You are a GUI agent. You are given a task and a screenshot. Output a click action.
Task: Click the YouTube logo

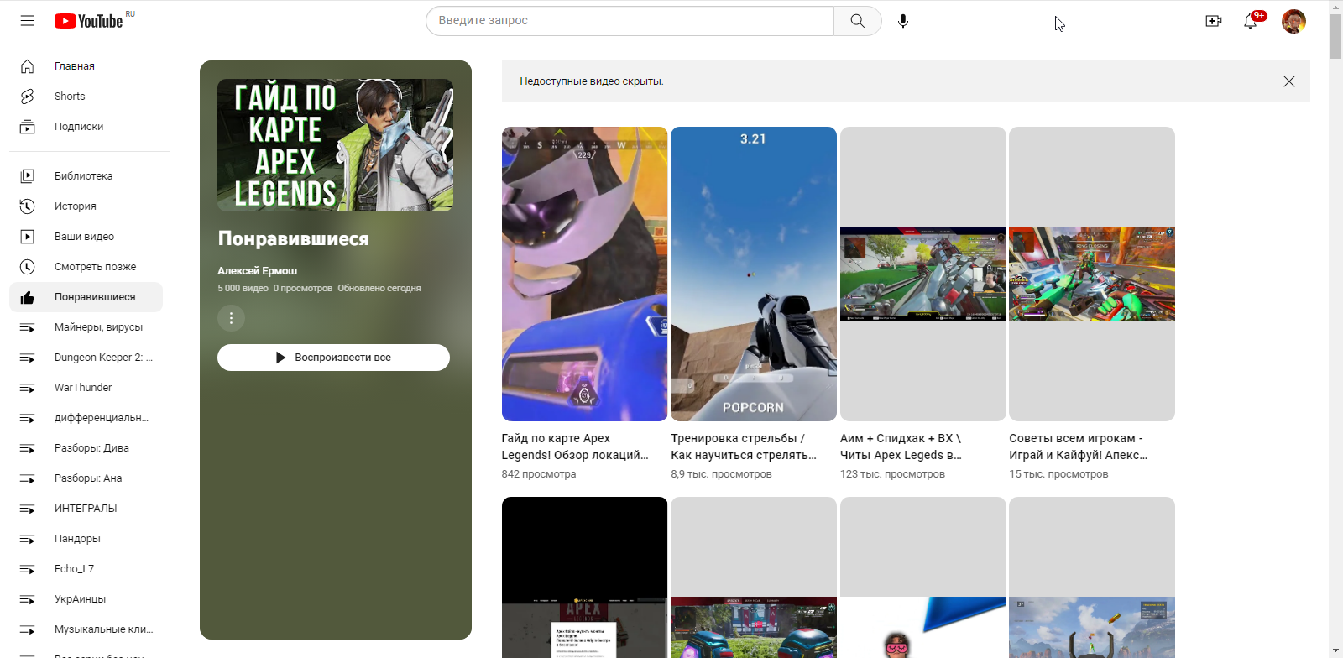pyautogui.click(x=89, y=21)
